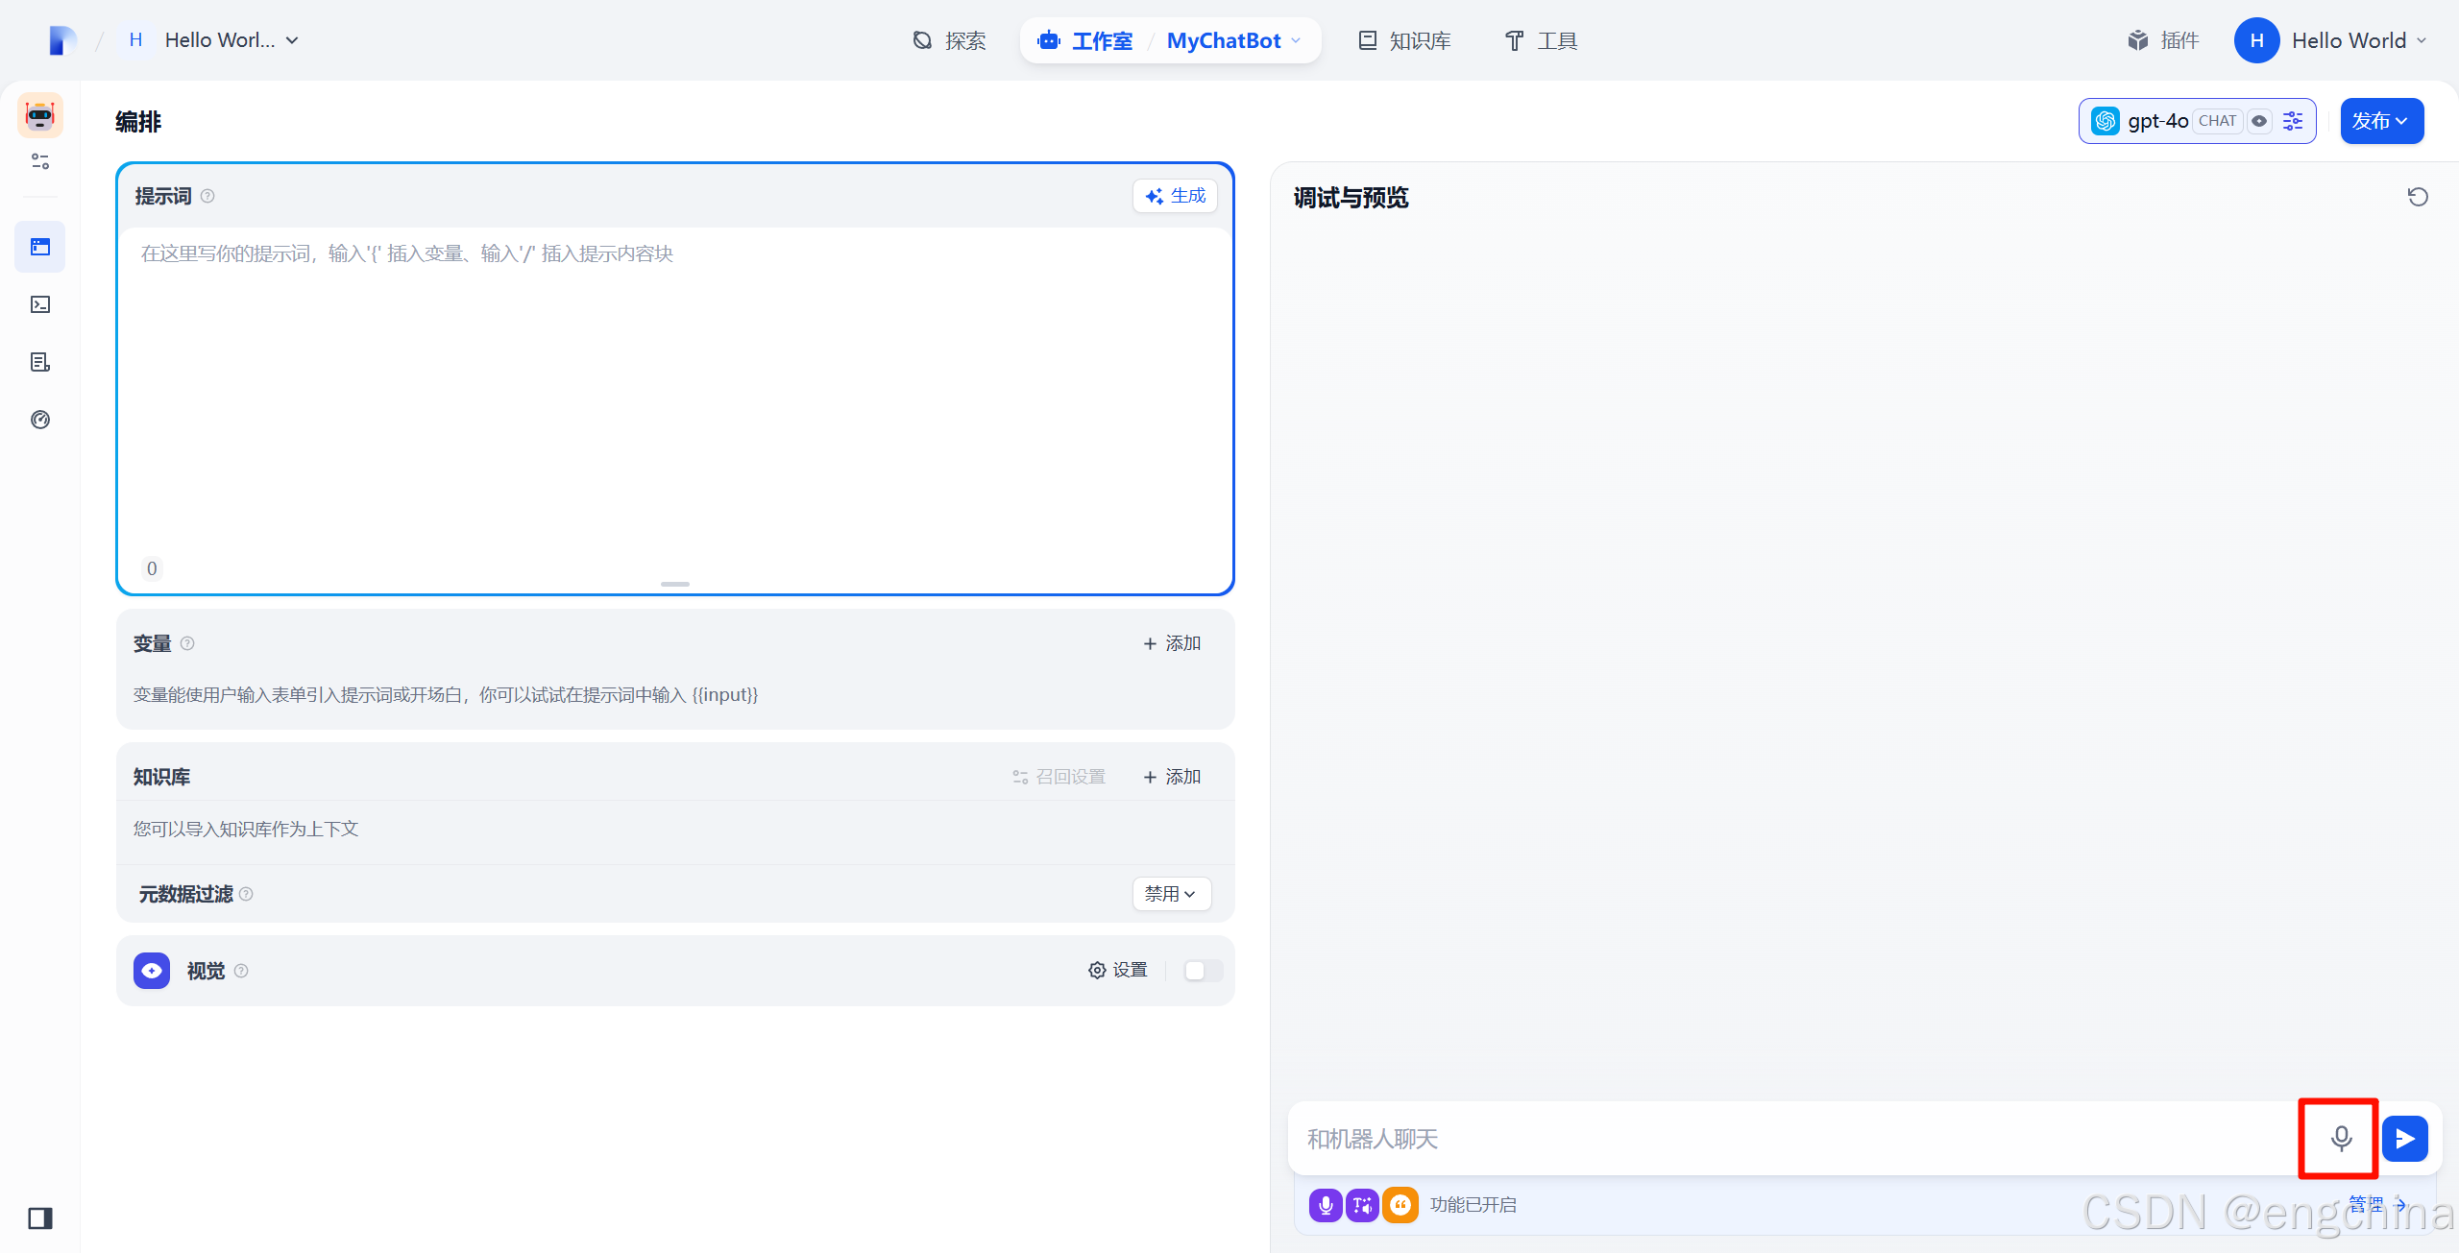Click the refresh conversation icon in preview
Image resolution: width=2459 pixels, height=1253 pixels.
(2418, 197)
